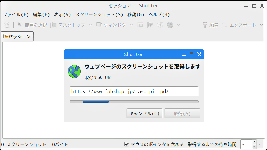Select the tooltip capture icon

pos(160,25)
